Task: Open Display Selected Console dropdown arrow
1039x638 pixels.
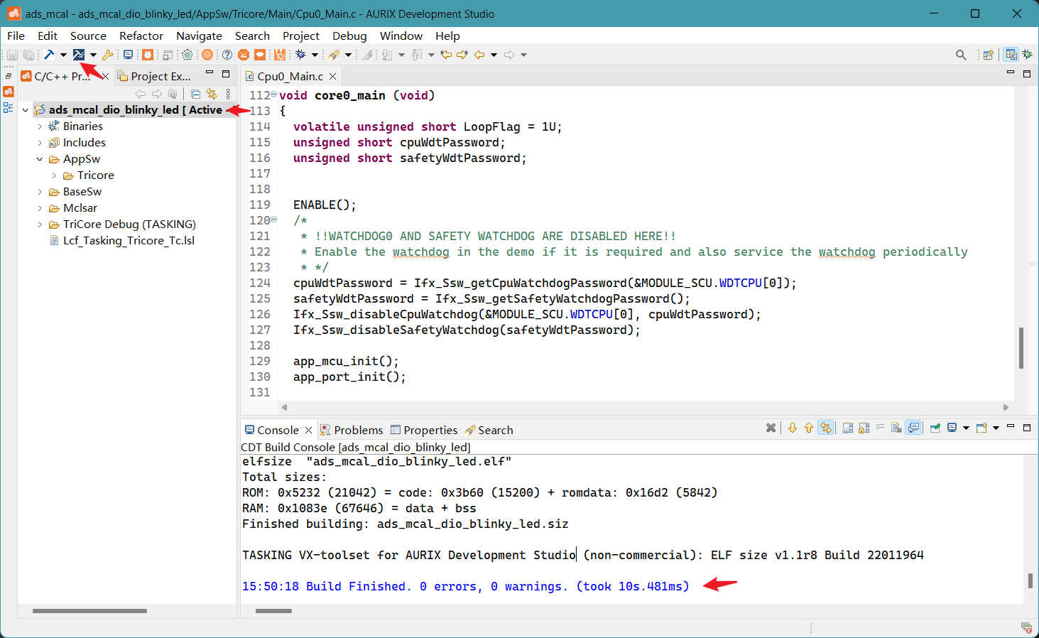Action: point(966,428)
